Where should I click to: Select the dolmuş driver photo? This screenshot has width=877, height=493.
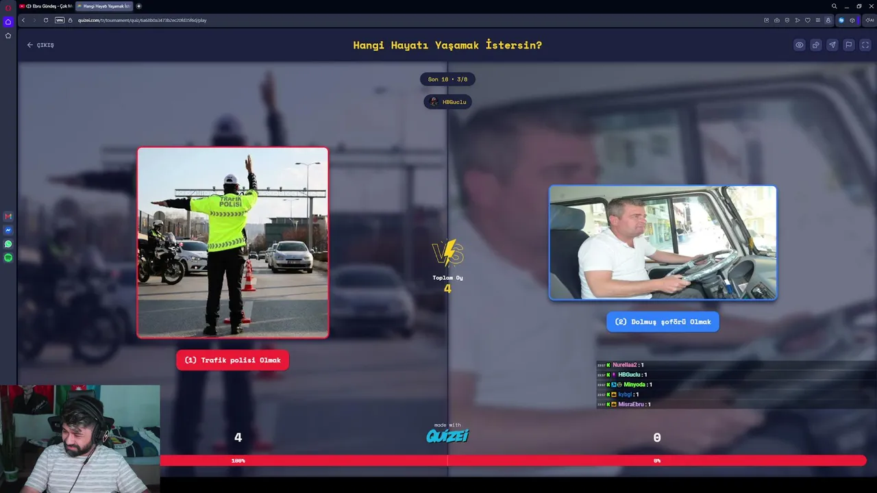coord(663,242)
